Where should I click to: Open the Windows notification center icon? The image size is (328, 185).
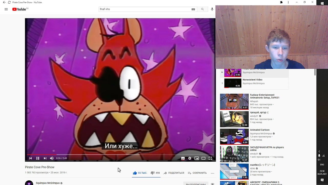coord(322,180)
